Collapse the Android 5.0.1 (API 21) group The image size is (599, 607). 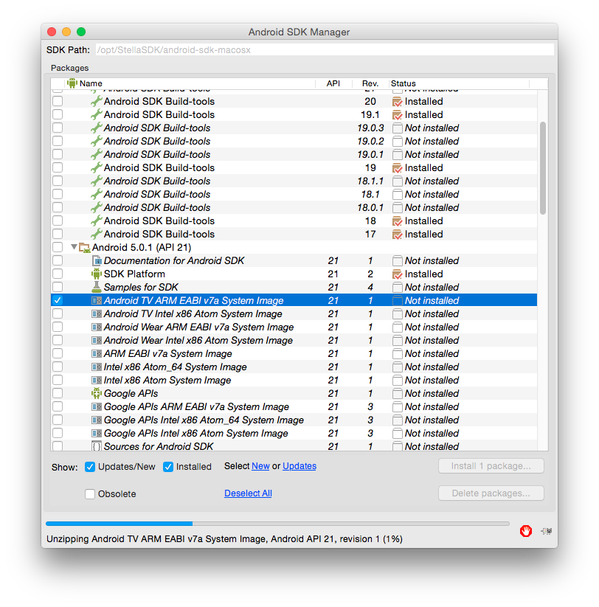[74, 247]
